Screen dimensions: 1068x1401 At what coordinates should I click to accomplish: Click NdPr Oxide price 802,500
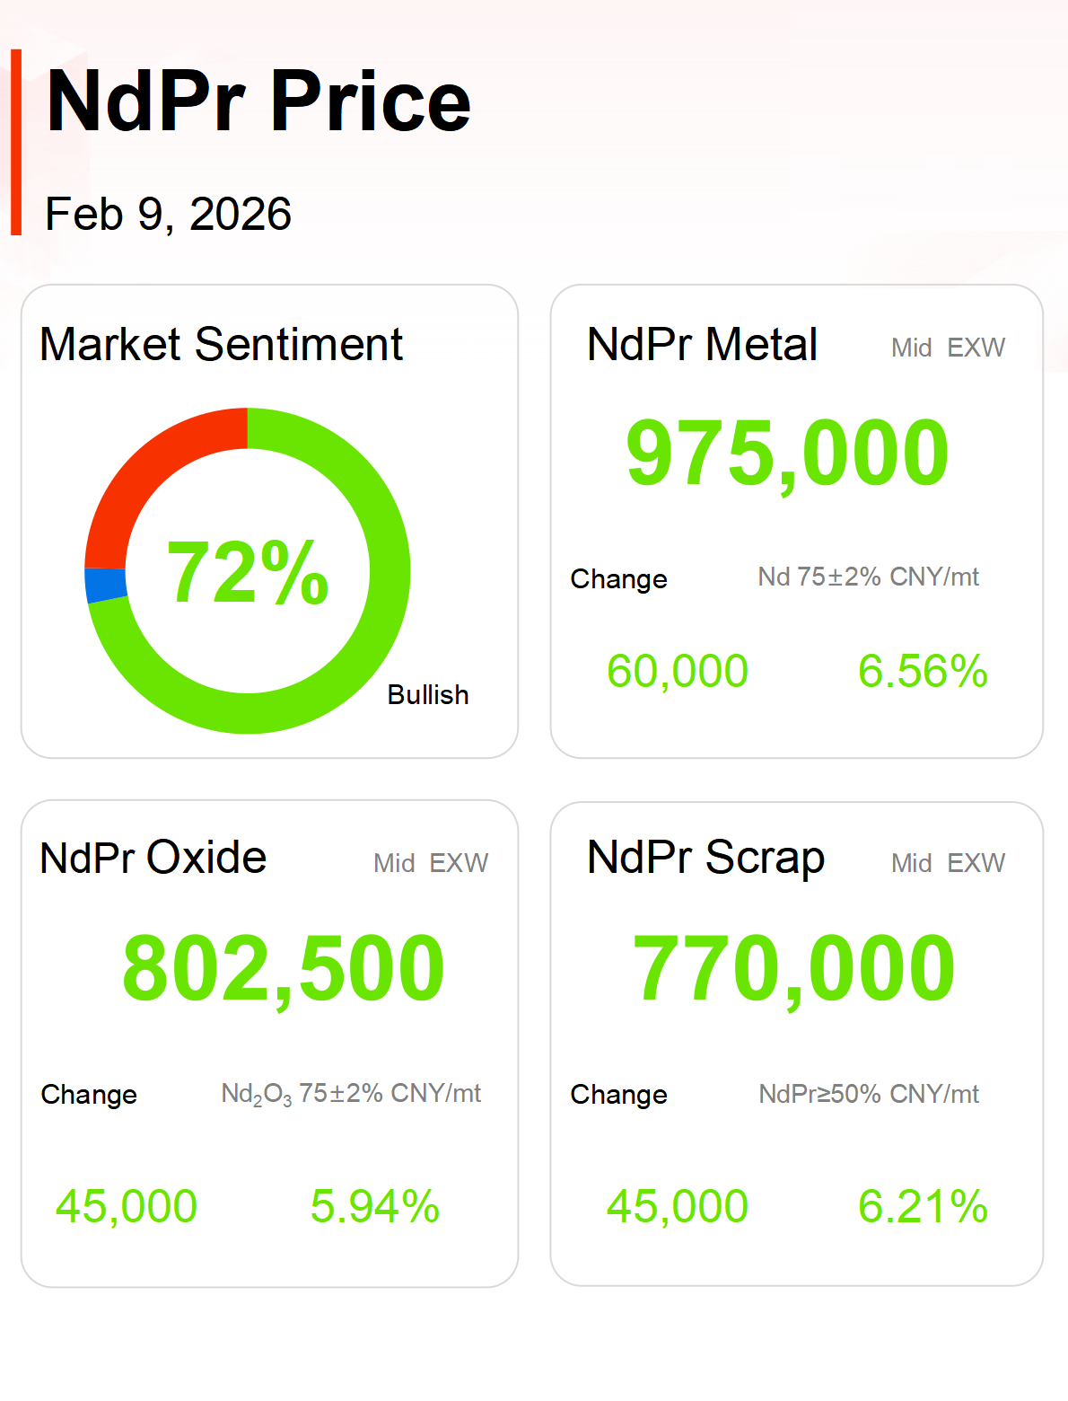click(284, 969)
